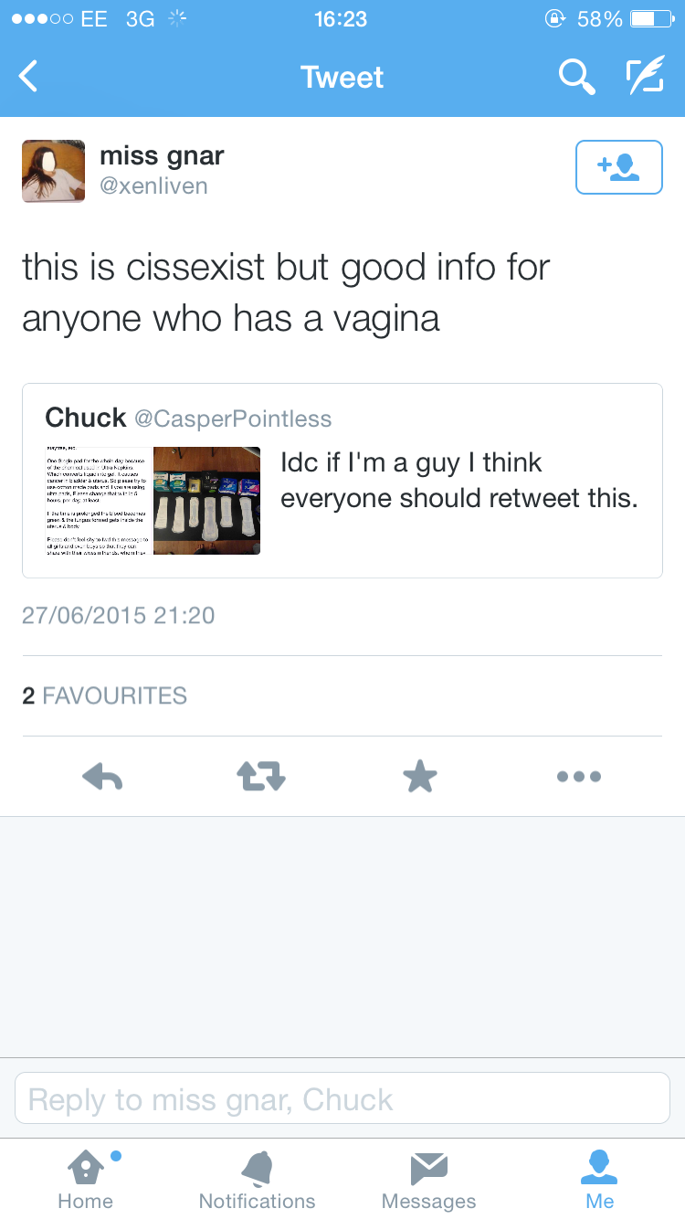685x1219 pixels.
Task: Select the Me profile tab
Action: 600,1179
